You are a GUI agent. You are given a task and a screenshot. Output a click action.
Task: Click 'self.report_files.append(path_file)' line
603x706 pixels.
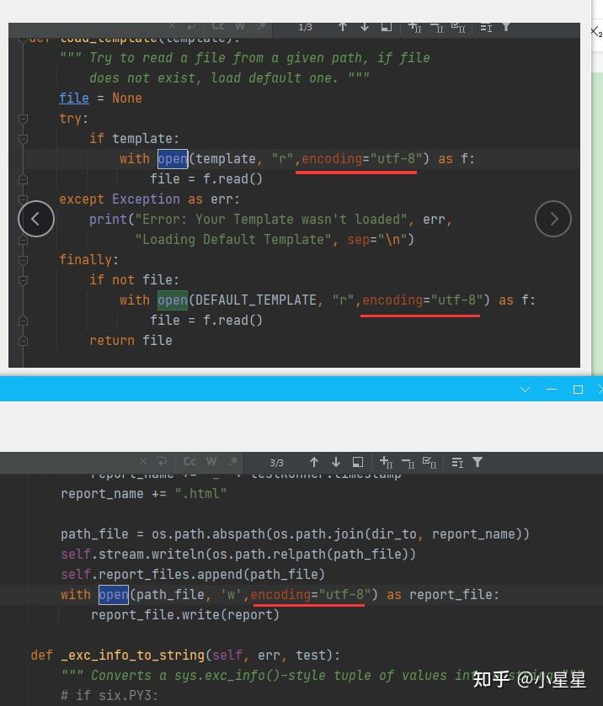pyautogui.click(x=193, y=574)
